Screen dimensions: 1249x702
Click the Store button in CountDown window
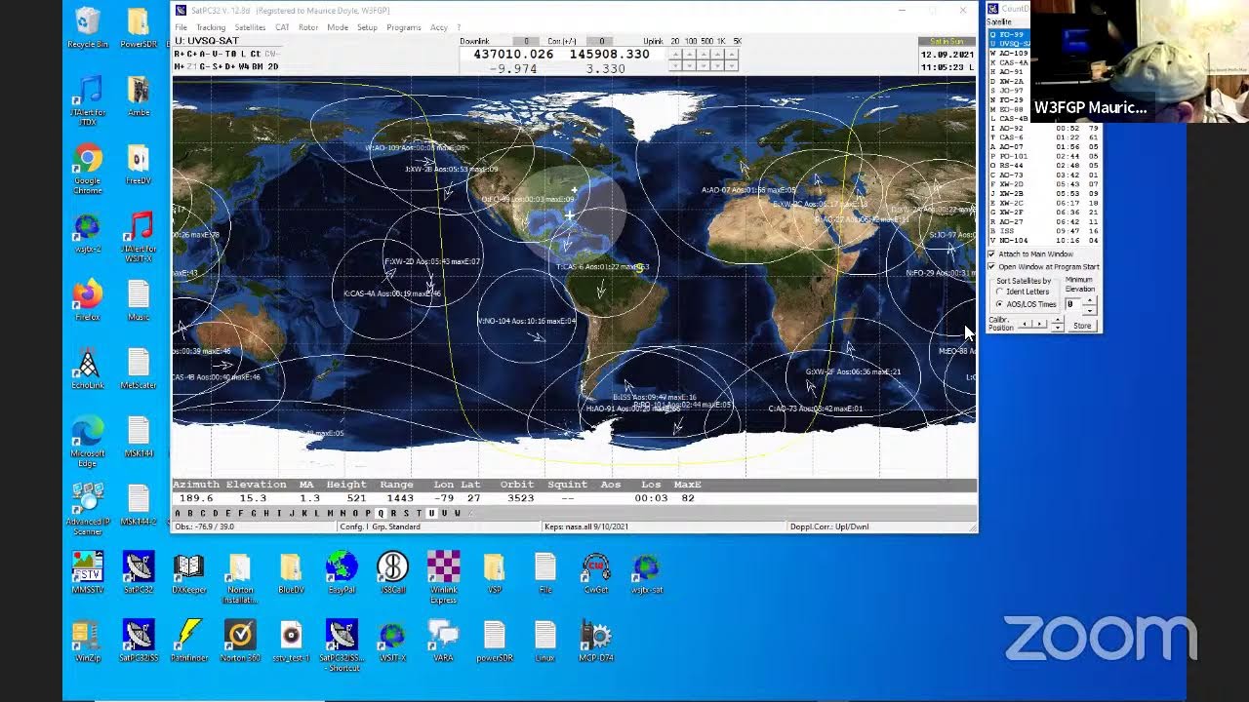point(1082,326)
